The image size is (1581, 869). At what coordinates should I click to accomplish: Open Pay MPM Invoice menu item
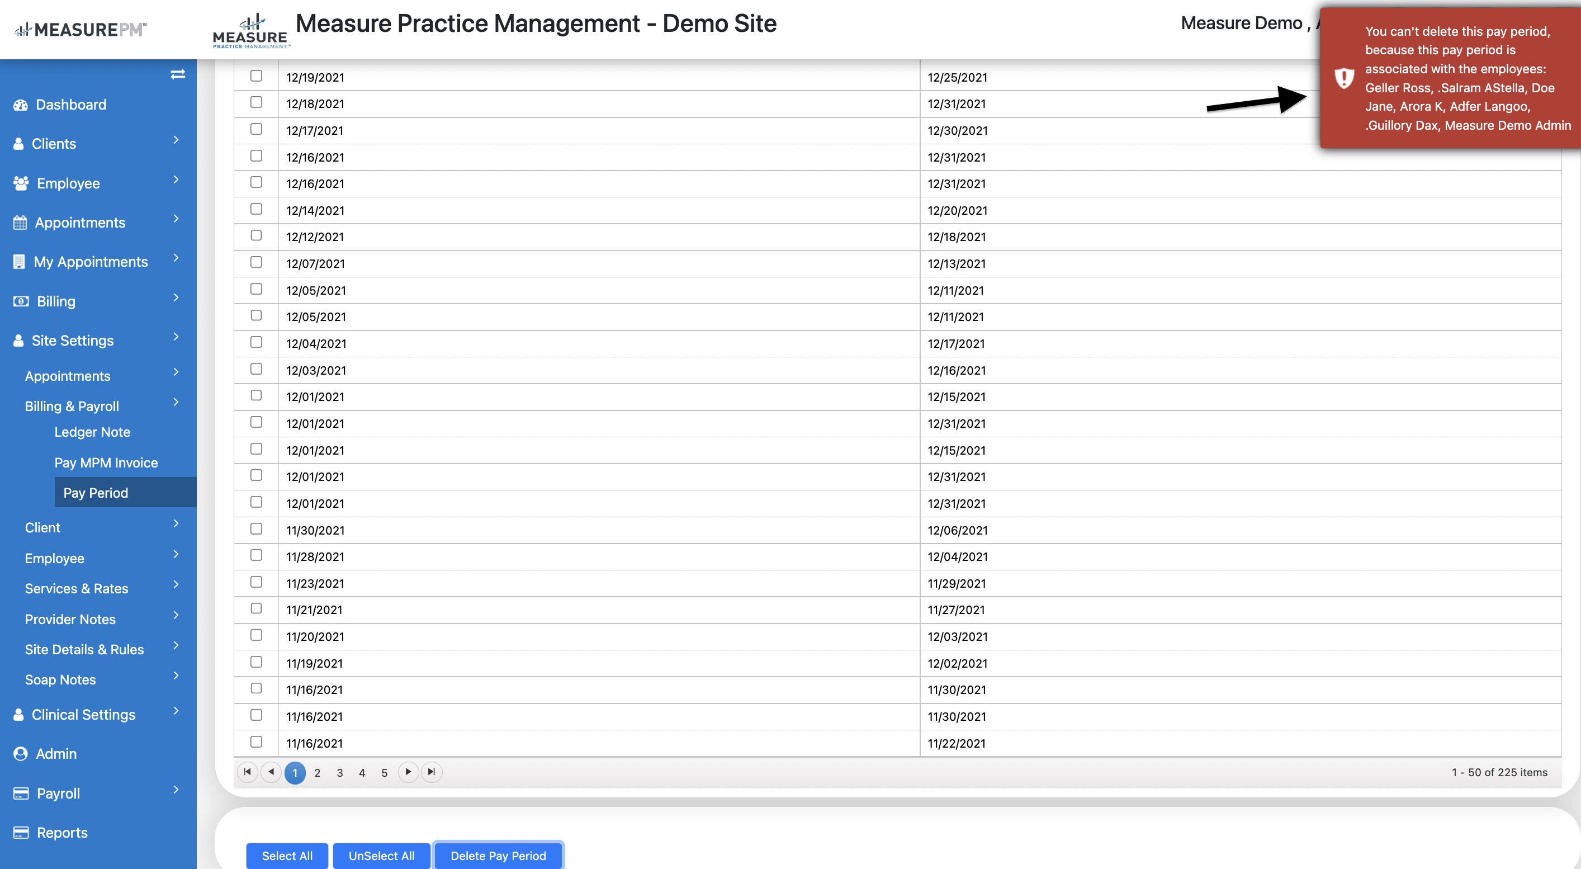(x=106, y=462)
